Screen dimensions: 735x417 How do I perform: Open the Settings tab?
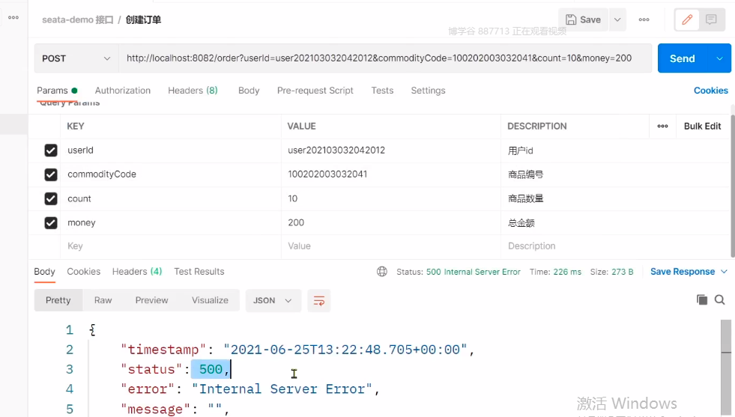click(428, 91)
